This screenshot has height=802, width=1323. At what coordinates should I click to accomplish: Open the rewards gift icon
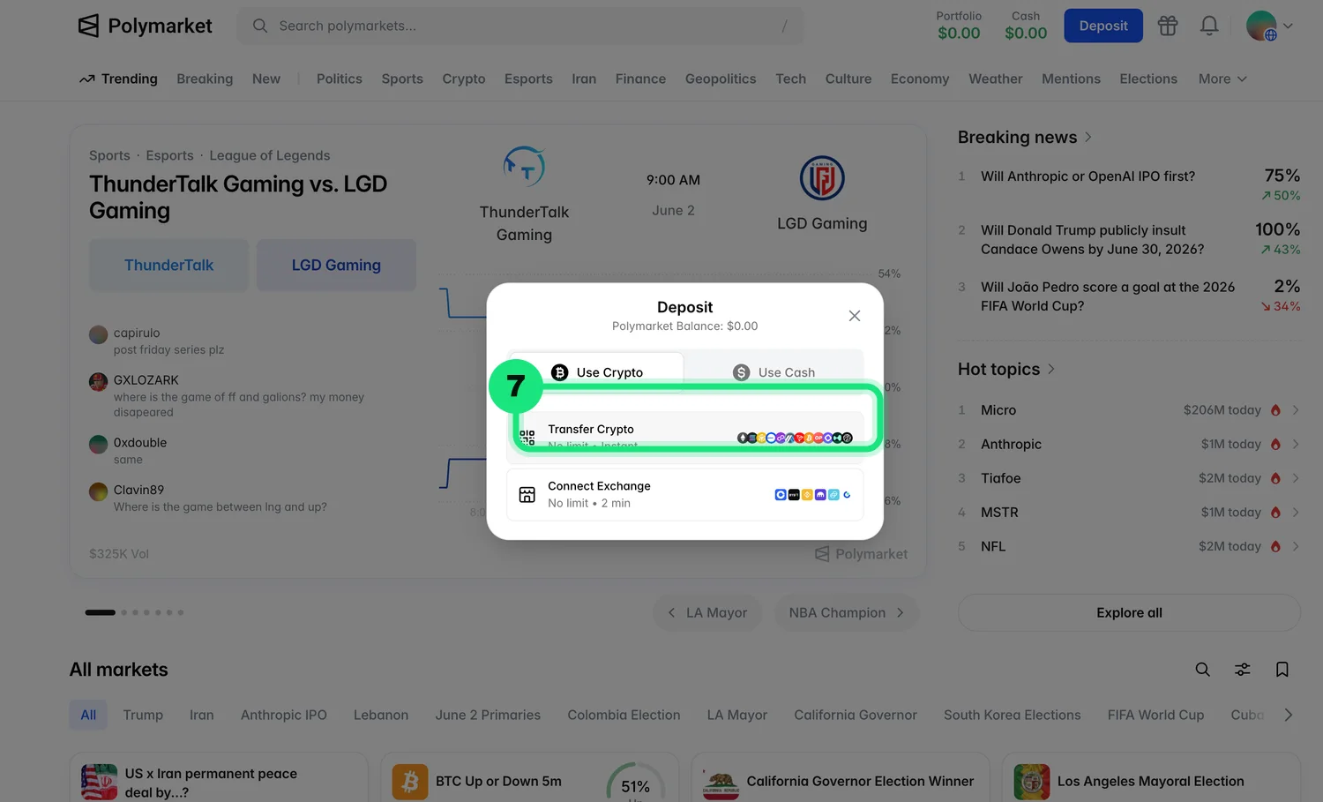click(1168, 26)
